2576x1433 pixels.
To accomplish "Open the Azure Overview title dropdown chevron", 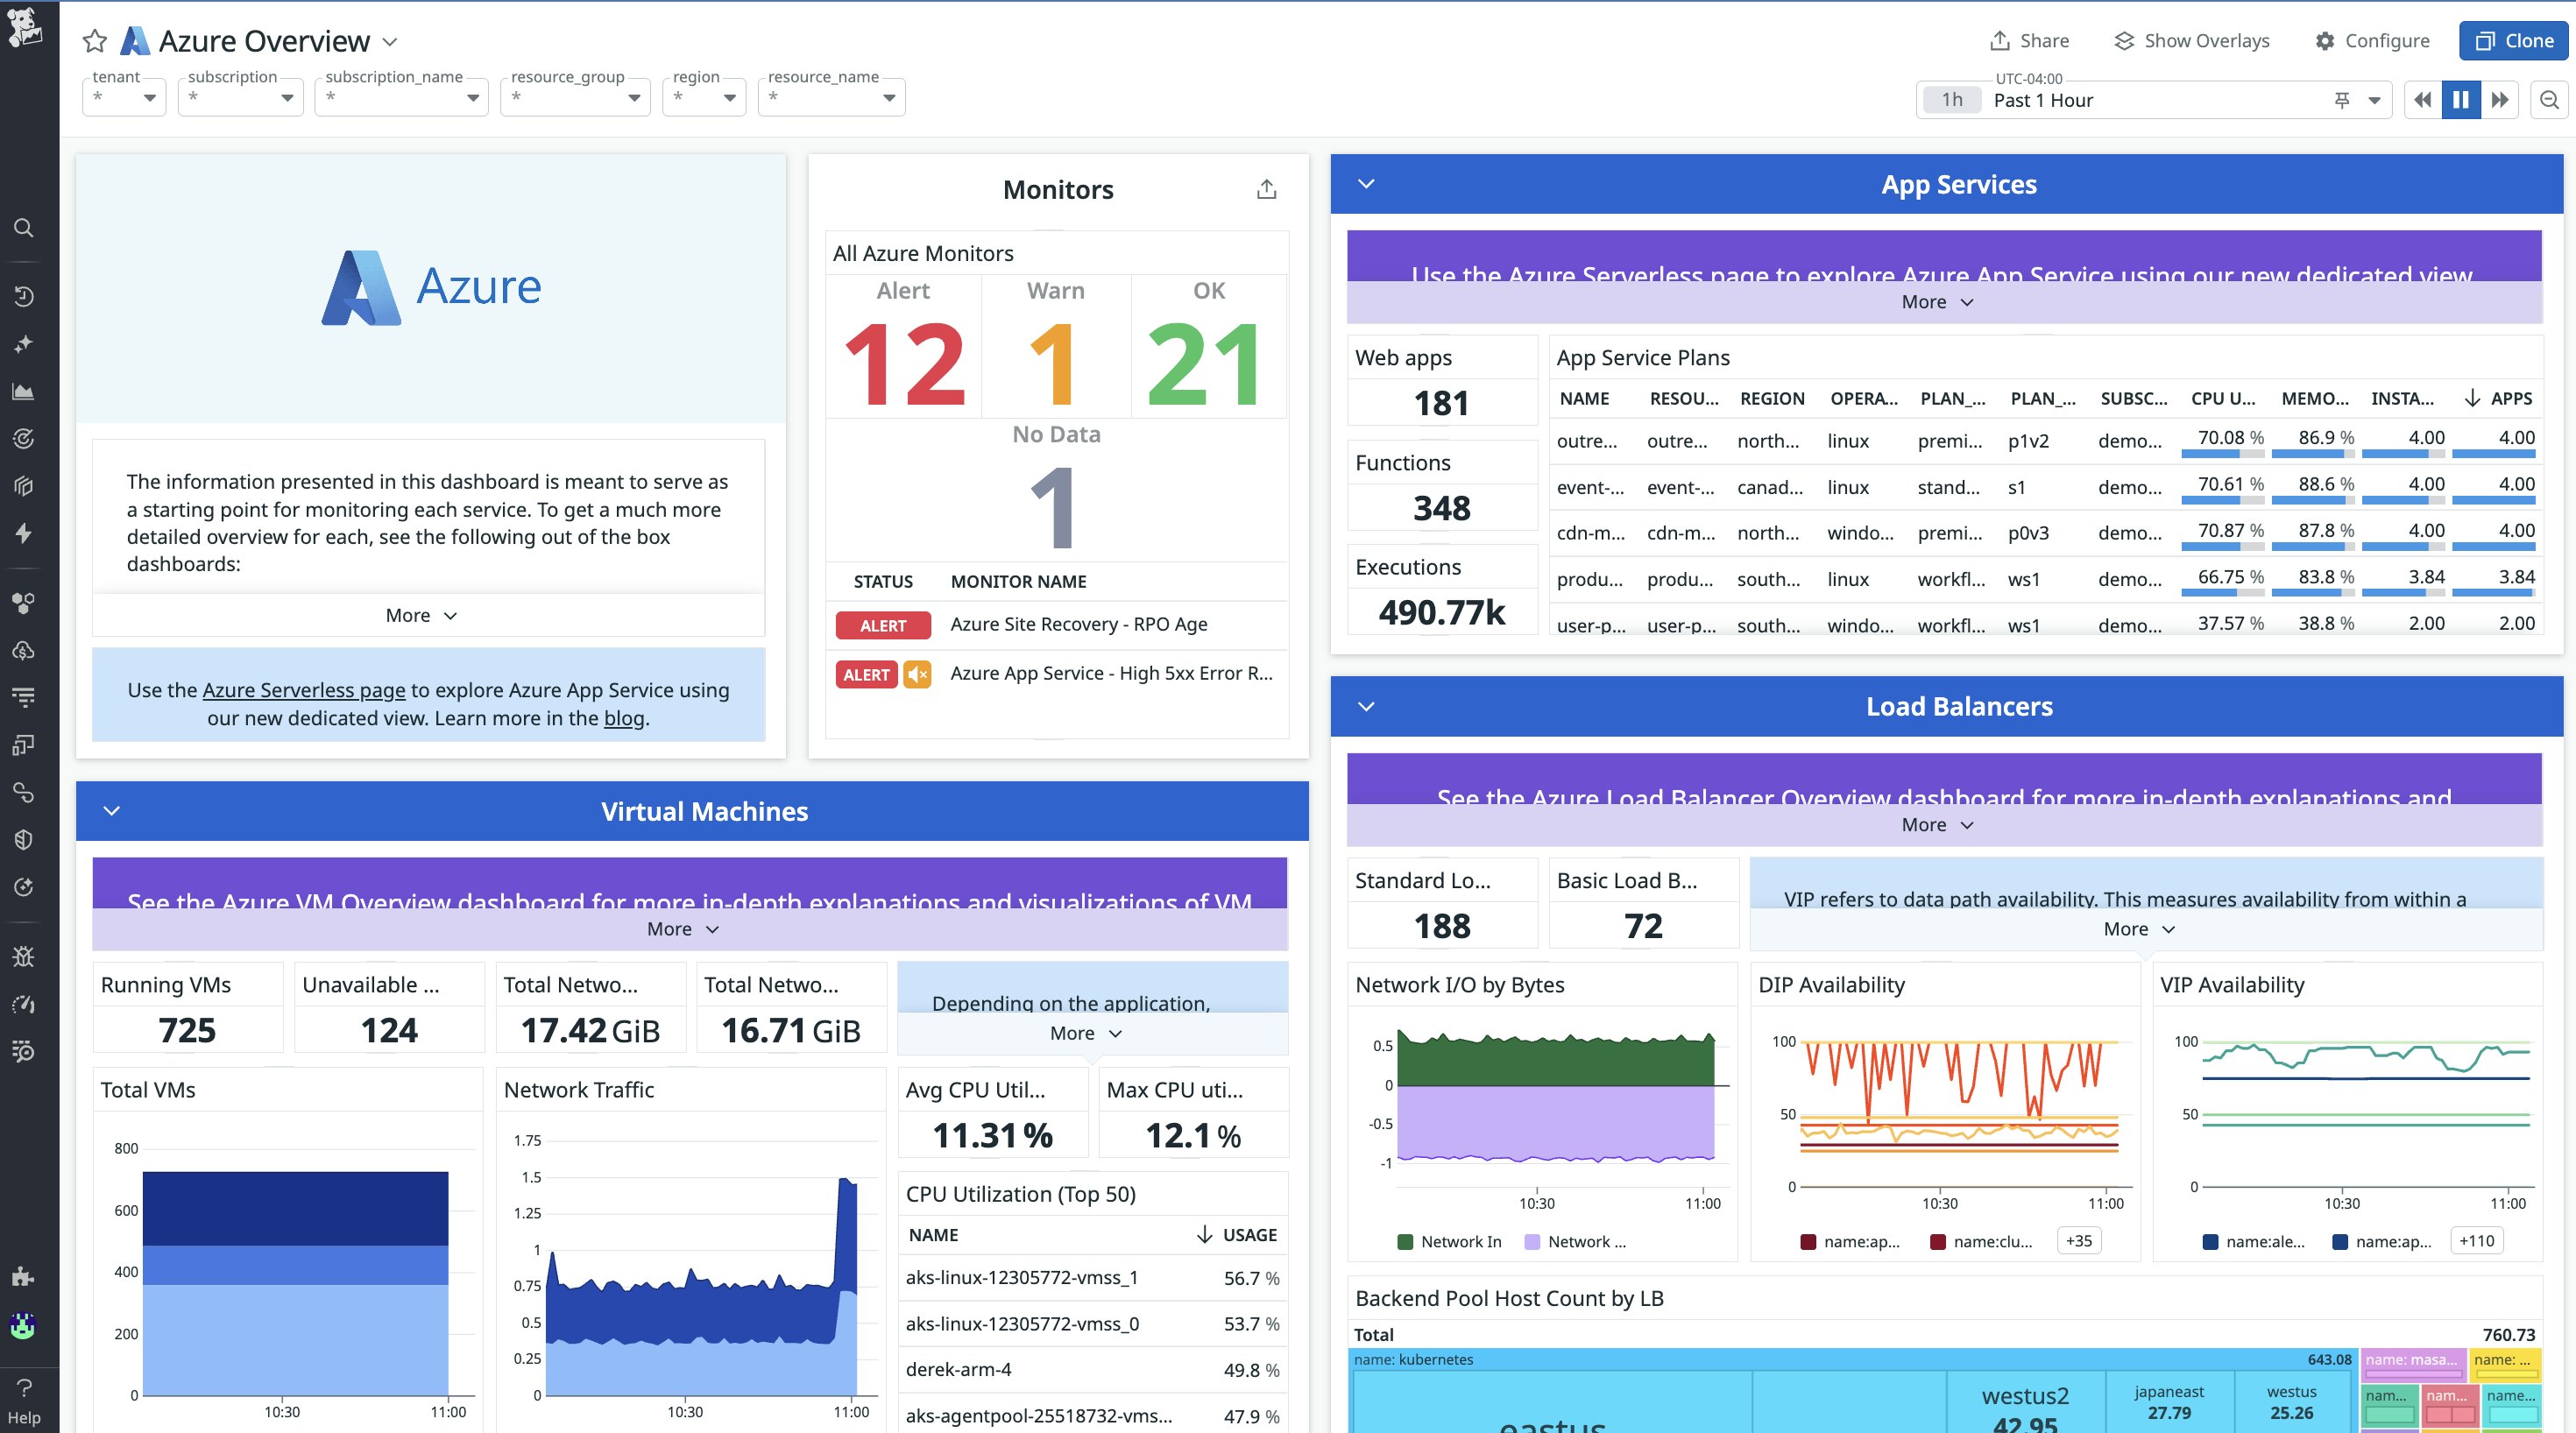I will tap(390, 42).
